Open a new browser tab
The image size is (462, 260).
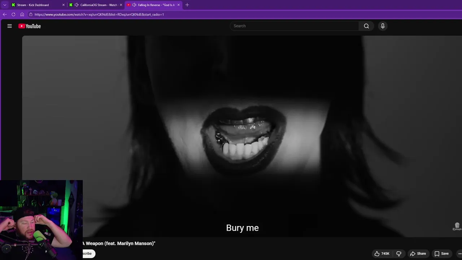point(187,5)
